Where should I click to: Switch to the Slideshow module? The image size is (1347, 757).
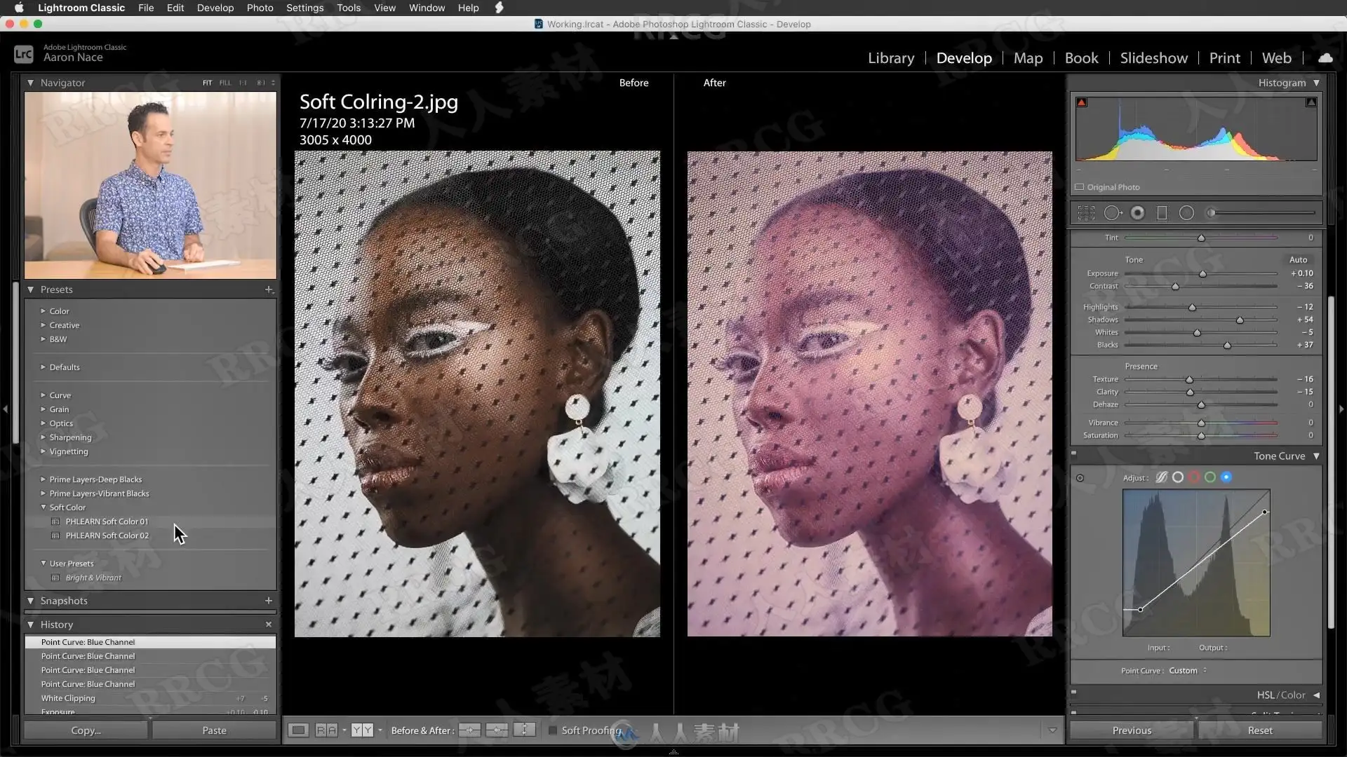pos(1154,58)
